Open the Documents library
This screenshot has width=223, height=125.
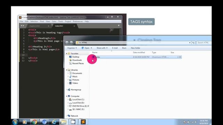pos(77,73)
